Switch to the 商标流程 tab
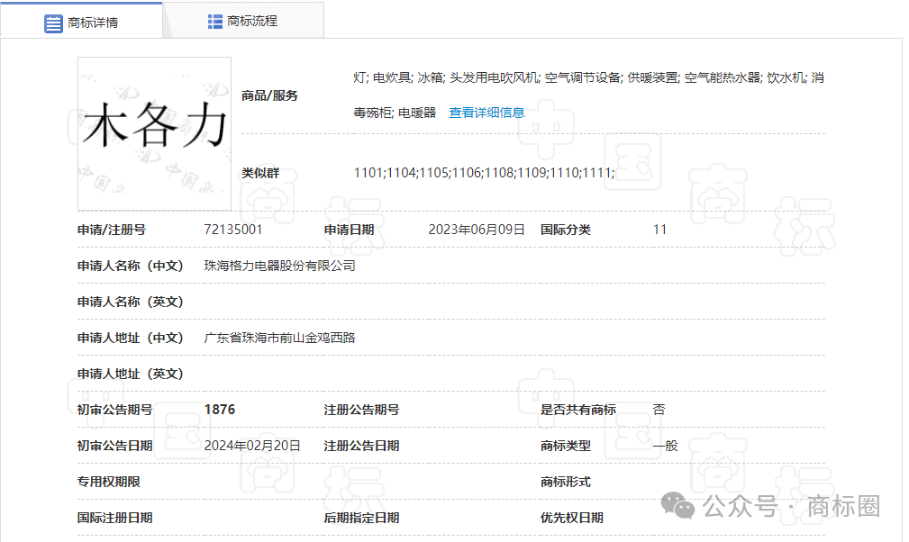Screen dimensions: 909x542 tap(243, 21)
